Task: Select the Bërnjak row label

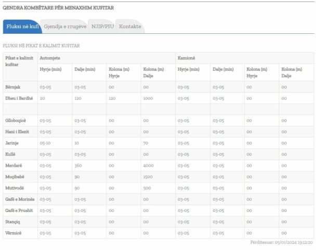Action: point(14,87)
